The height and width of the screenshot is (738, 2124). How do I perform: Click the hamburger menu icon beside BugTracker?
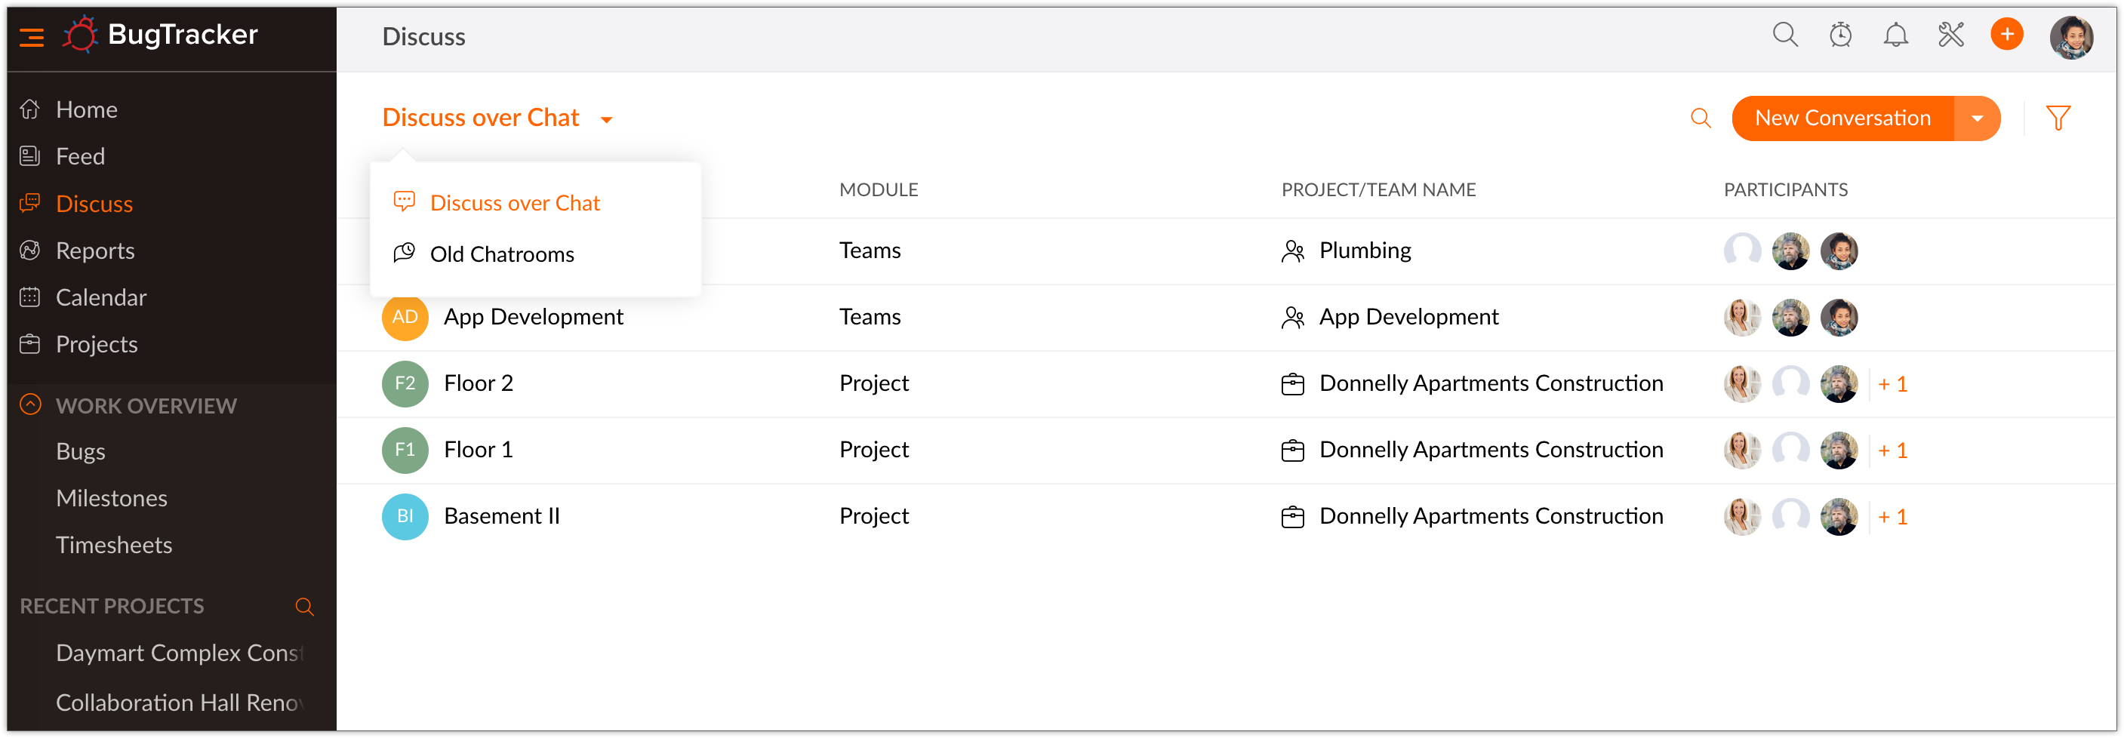[x=32, y=37]
